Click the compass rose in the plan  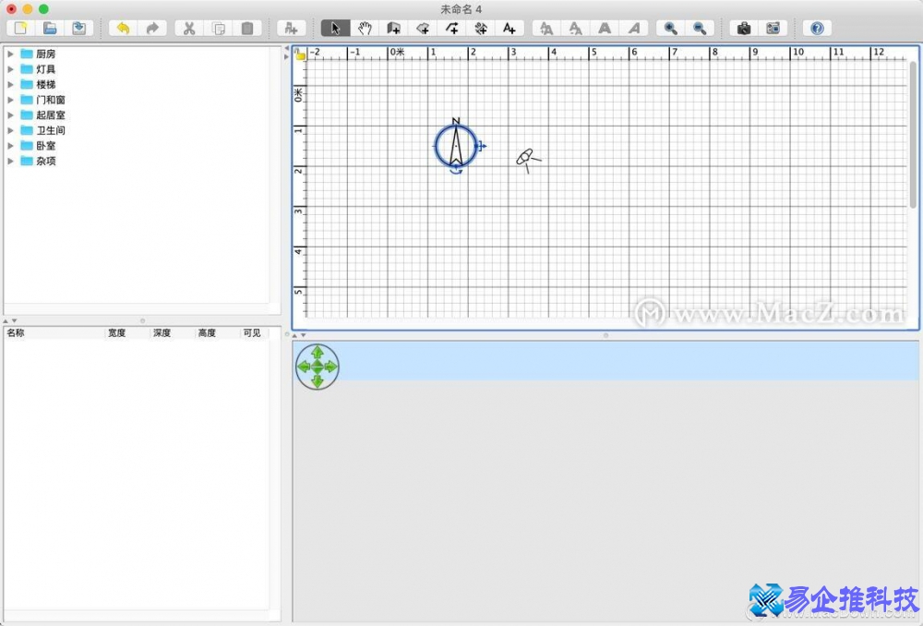[455, 146]
